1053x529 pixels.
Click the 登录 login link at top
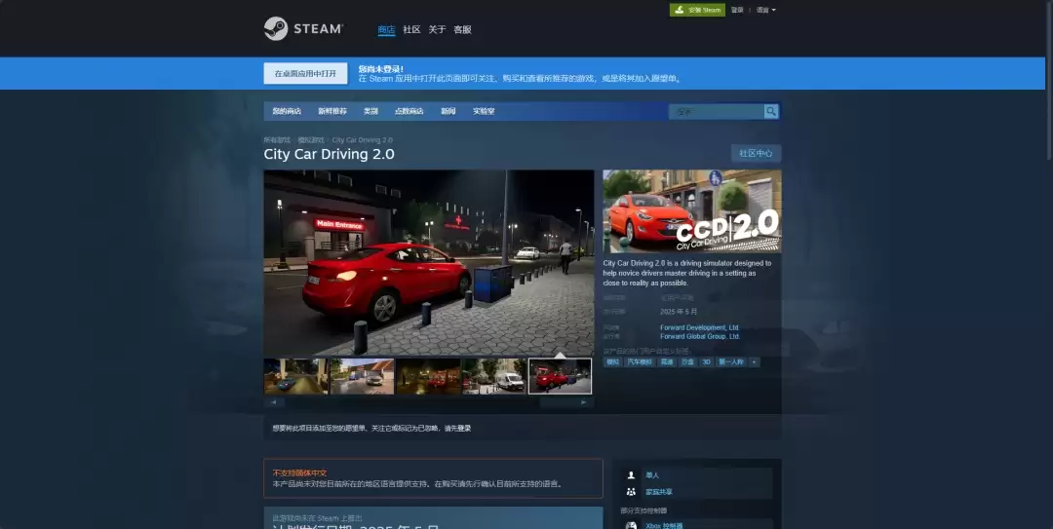click(x=737, y=10)
